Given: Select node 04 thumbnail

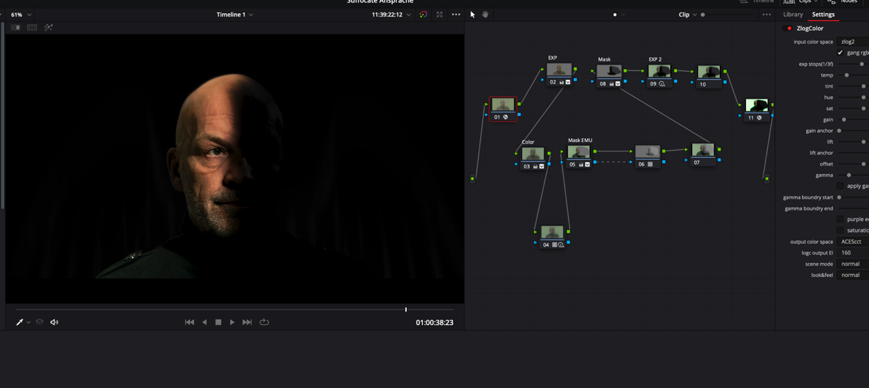Looking at the screenshot, I should (x=552, y=233).
